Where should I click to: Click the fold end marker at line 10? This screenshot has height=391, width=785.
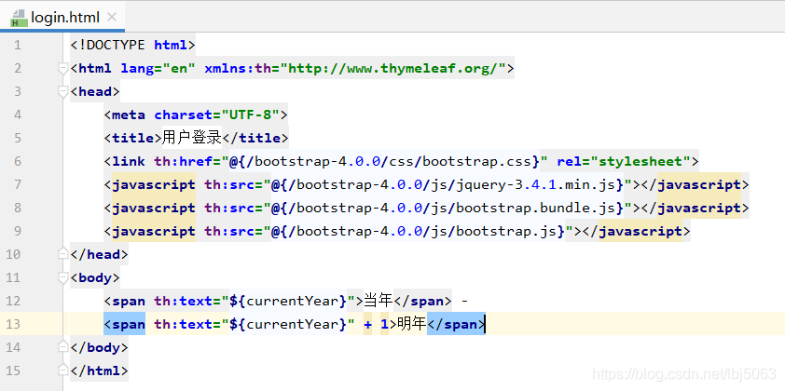[63, 254]
